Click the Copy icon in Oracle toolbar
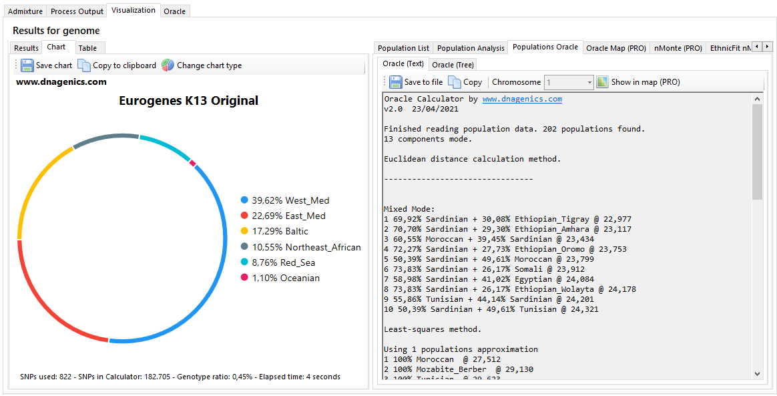Image resolution: width=777 pixels, height=396 pixels. [454, 81]
